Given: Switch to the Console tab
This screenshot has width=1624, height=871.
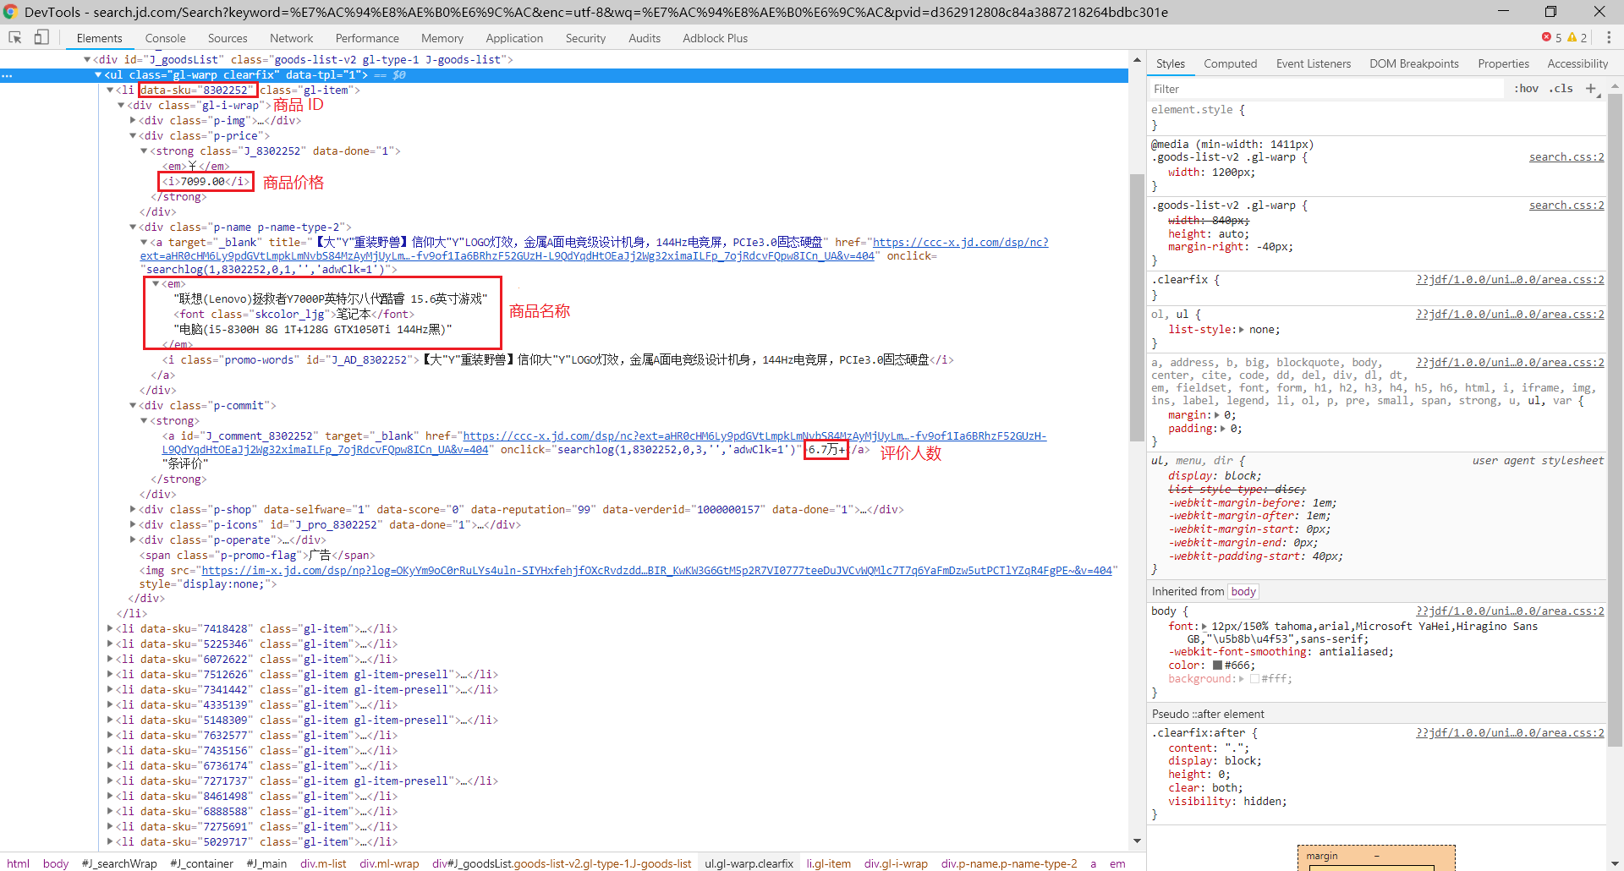Looking at the screenshot, I should [x=165, y=38].
